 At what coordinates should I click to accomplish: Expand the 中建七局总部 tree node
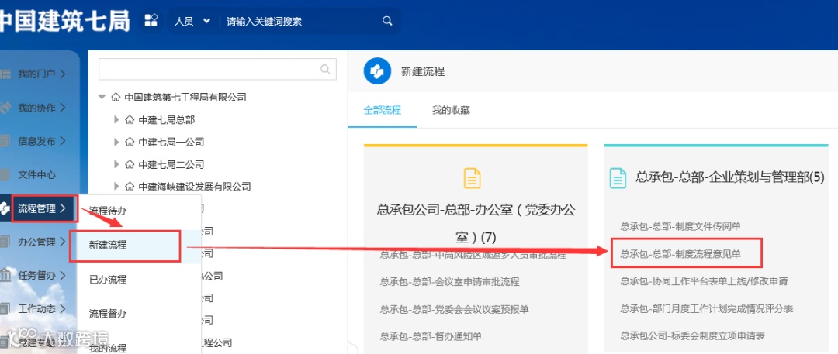click(x=116, y=119)
